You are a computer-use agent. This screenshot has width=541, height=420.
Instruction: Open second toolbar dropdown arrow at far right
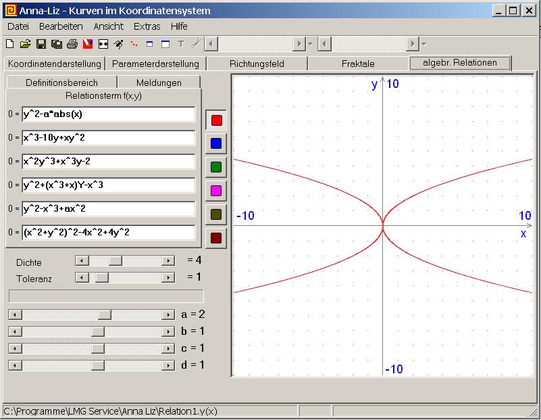coord(423,44)
